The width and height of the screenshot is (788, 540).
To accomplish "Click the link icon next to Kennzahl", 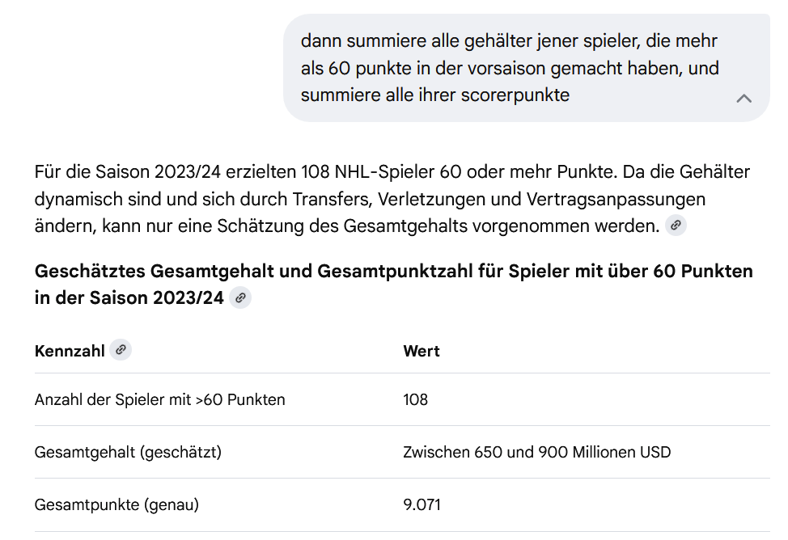I will pyautogui.click(x=121, y=350).
